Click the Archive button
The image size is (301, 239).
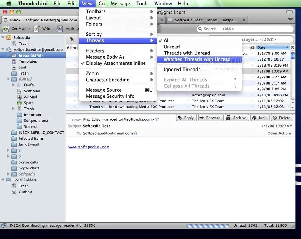(x=237, y=118)
